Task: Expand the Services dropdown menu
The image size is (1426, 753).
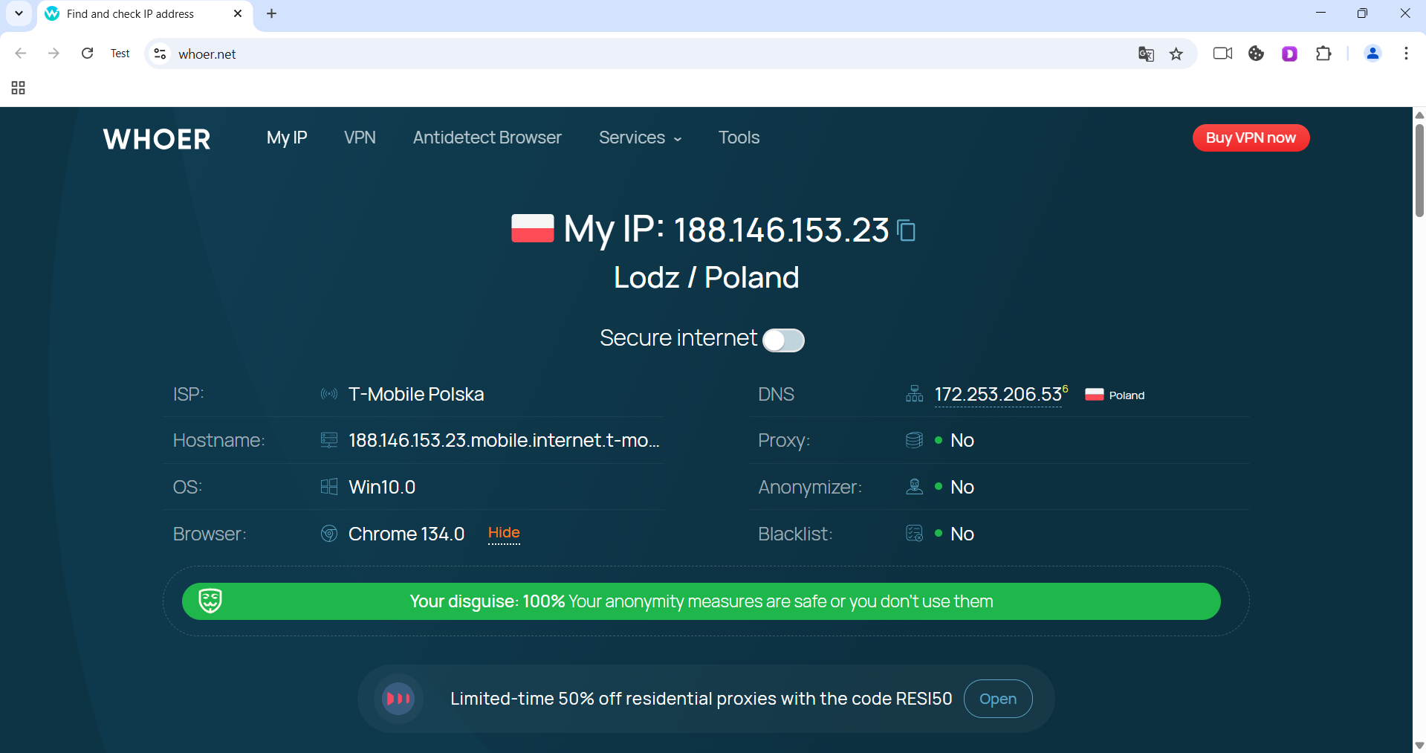Action: (640, 138)
